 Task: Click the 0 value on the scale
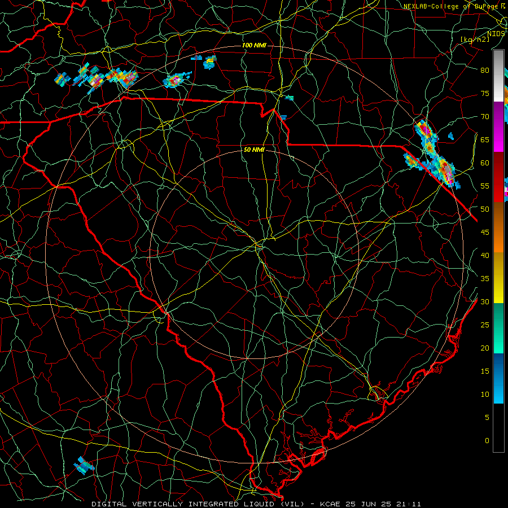point(487,441)
